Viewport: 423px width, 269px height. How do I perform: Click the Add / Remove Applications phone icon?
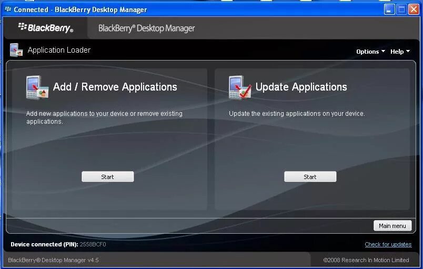pyautogui.click(x=37, y=87)
